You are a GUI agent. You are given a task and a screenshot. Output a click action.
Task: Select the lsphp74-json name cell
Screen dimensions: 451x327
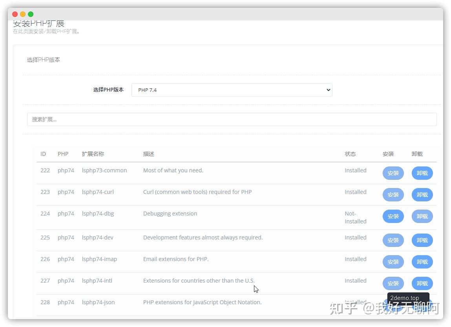click(x=98, y=302)
